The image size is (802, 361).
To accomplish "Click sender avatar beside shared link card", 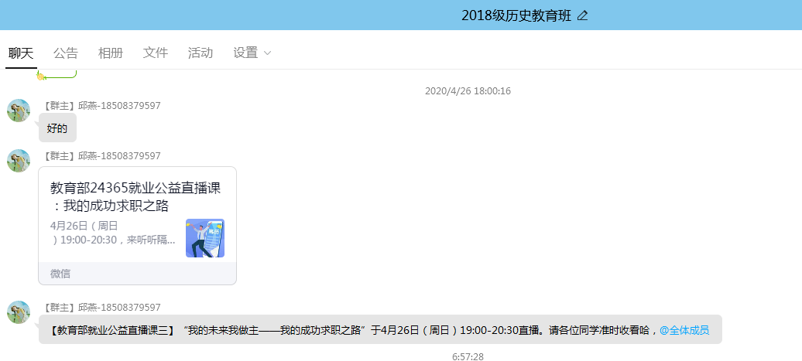I will [19, 160].
